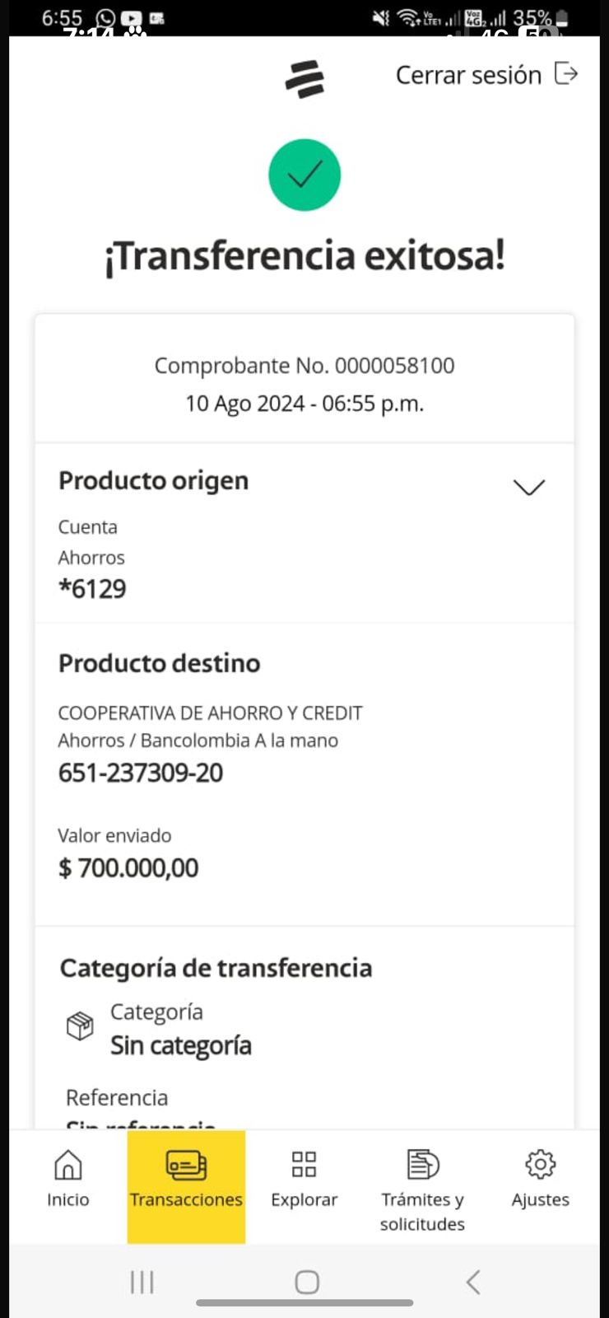Screen dimensions: 609x1318
Task: Select the Explorar tab label
Action: [304, 1199]
